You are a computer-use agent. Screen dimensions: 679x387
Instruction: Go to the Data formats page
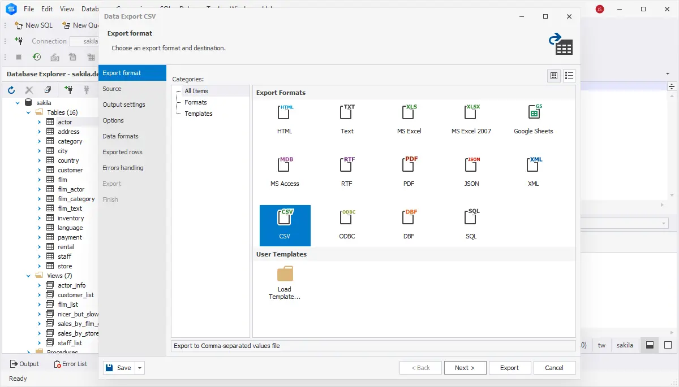coord(120,136)
